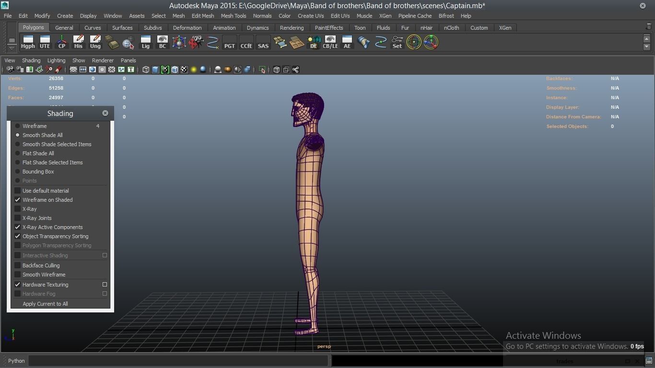655x368 pixels.
Task: Click the BC shelf button
Action: [x=162, y=42]
